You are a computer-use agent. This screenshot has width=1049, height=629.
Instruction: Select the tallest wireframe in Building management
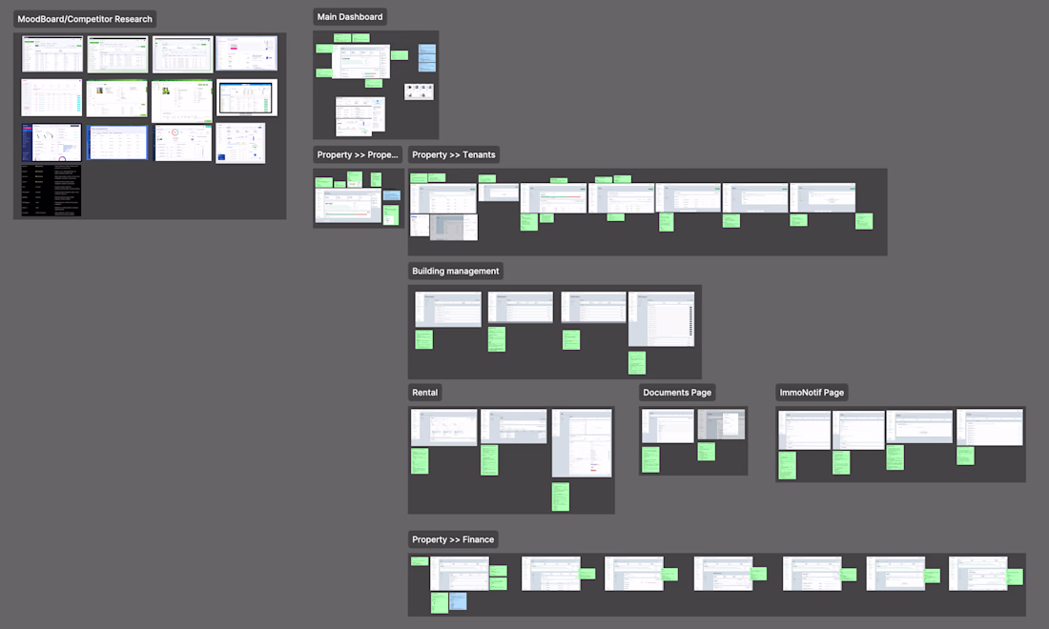[x=661, y=319]
